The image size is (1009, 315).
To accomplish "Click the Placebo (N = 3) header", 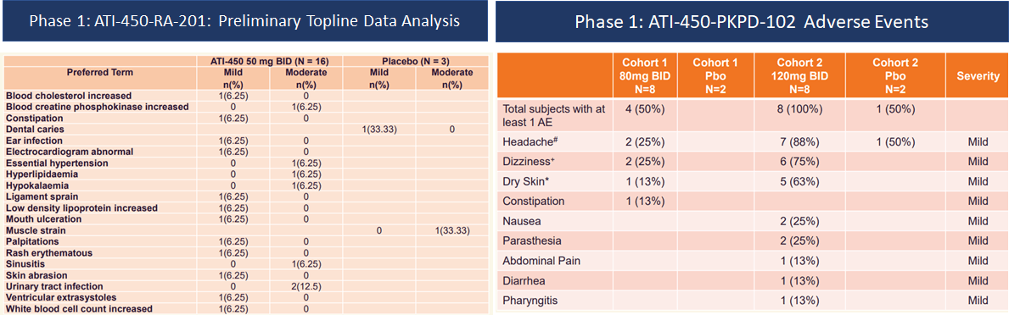I will (x=416, y=61).
